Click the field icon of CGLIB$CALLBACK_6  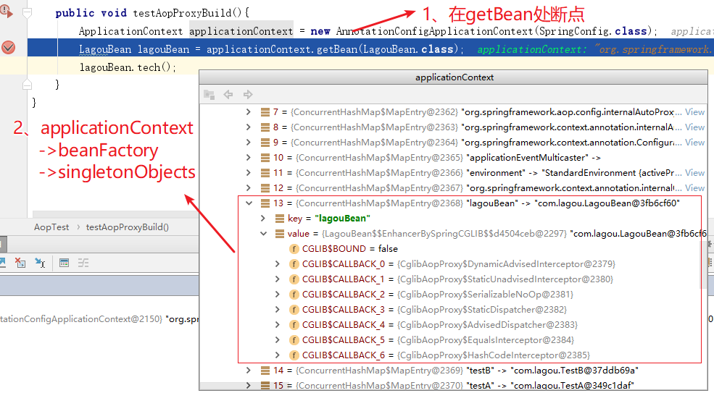pos(294,355)
